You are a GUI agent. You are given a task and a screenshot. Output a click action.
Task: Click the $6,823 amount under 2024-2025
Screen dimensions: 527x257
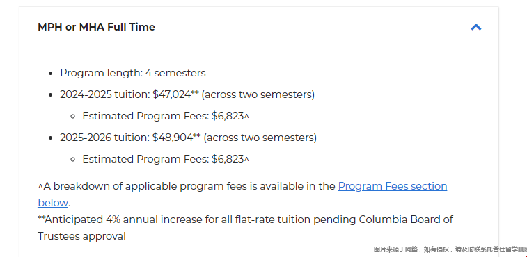point(228,116)
